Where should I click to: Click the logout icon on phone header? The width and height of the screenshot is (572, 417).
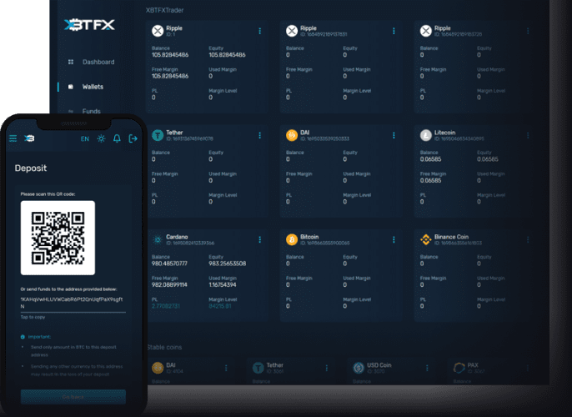tap(133, 138)
